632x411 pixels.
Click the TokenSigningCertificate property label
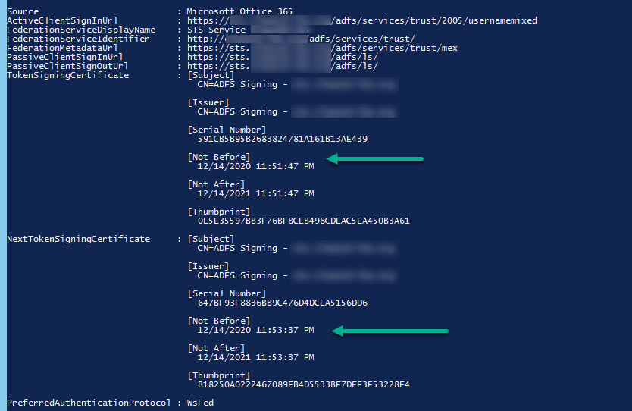pos(67,75)
